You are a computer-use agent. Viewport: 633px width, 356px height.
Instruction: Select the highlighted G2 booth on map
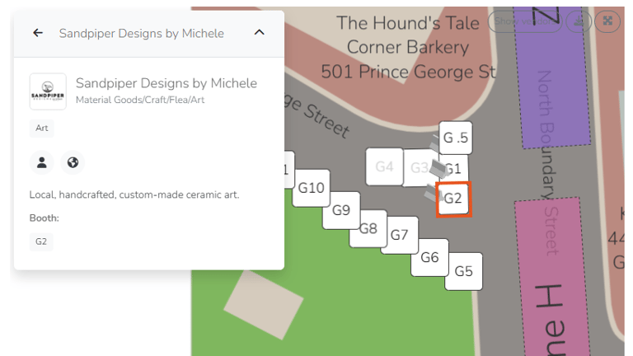[453, 199]
